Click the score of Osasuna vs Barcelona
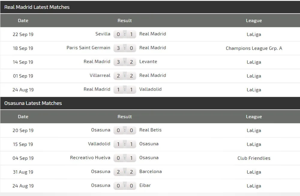The width and height of the screenshot is (300, 196). click(125, 172)
